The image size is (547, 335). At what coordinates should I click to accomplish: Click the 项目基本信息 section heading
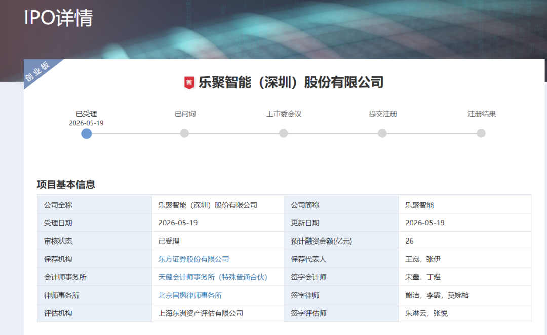click(66, 185)
